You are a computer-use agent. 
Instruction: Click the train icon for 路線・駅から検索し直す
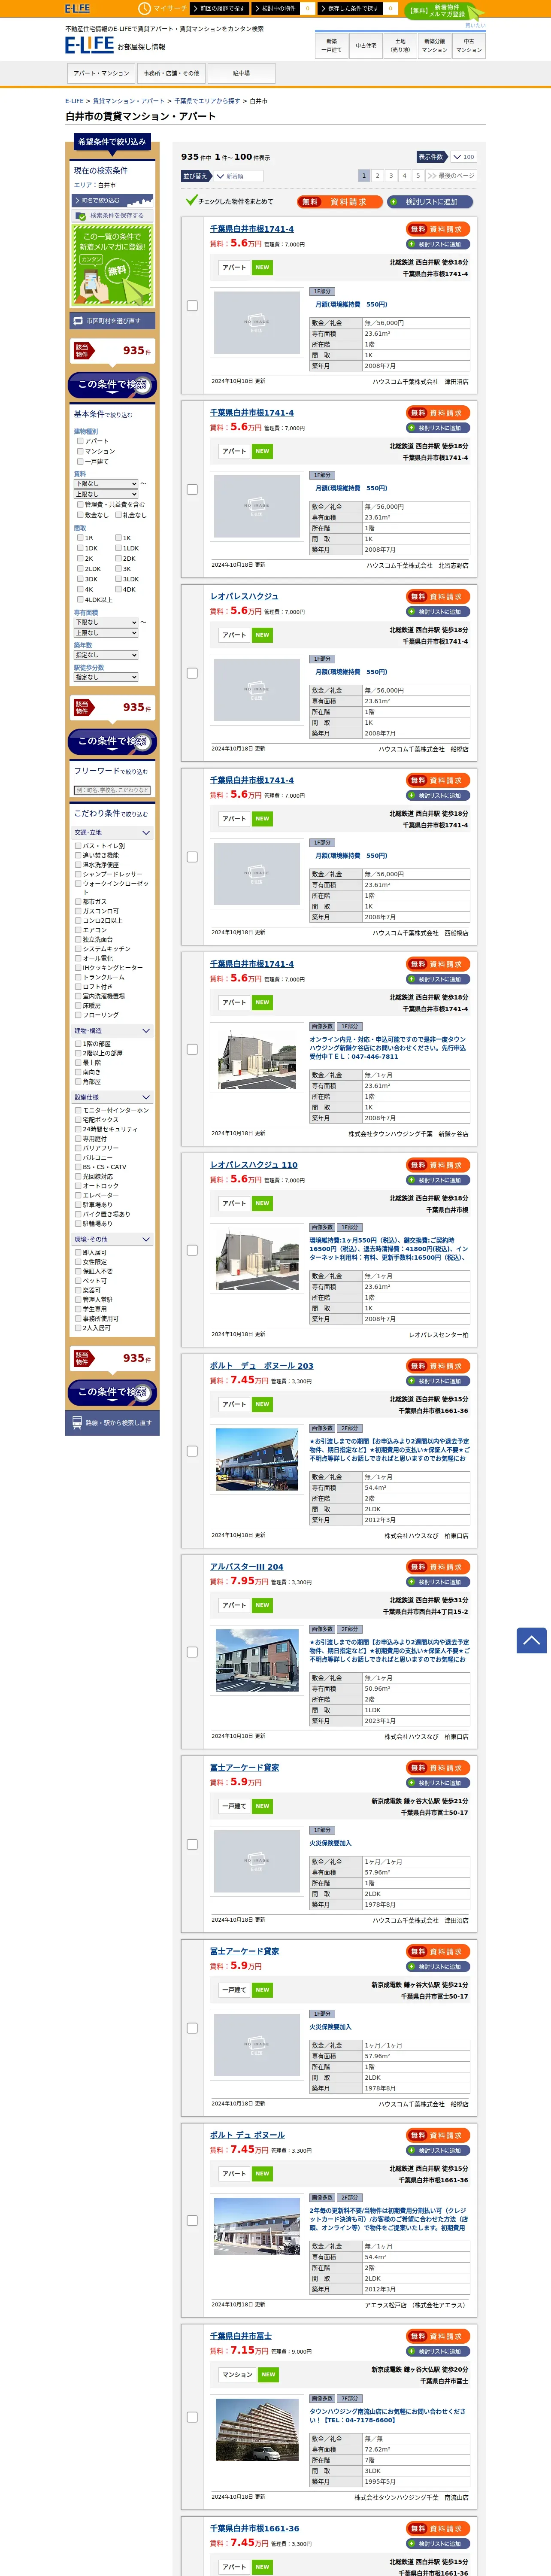coord(77,1422)
